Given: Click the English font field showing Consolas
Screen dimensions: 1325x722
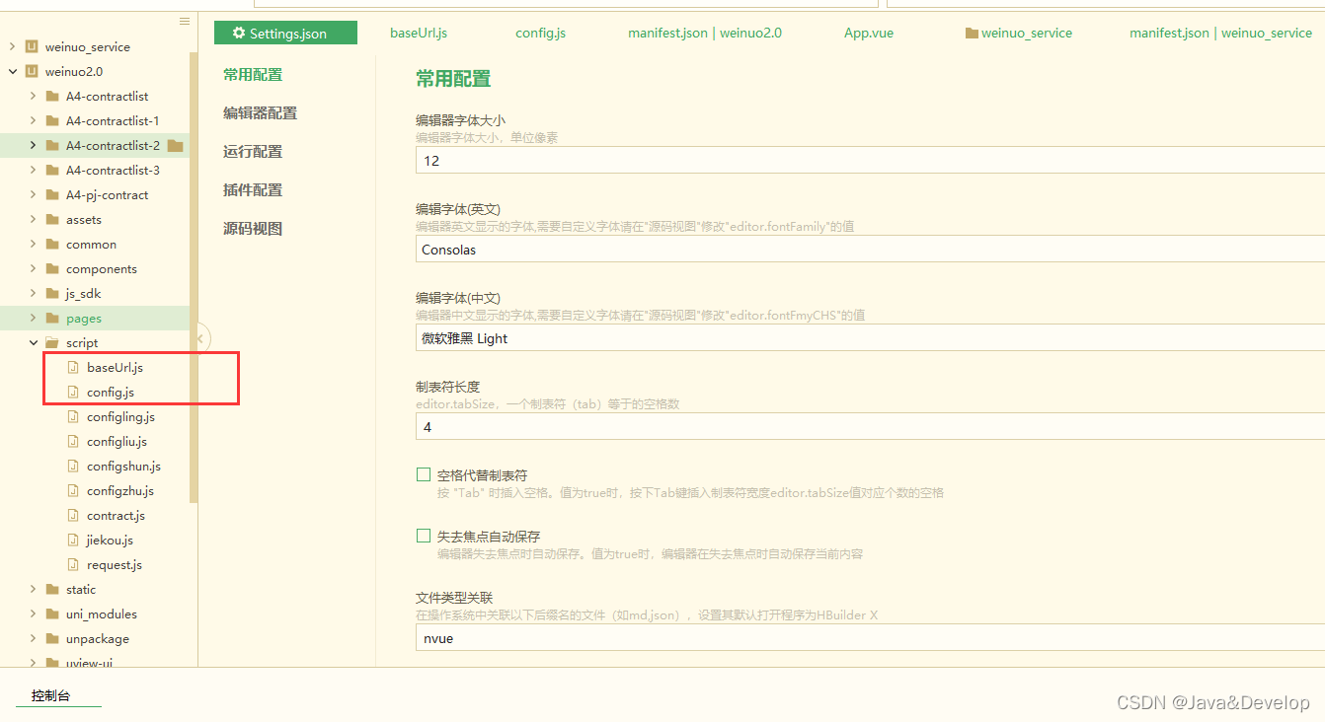Looking at the screenshot, I should pos(870,250).
